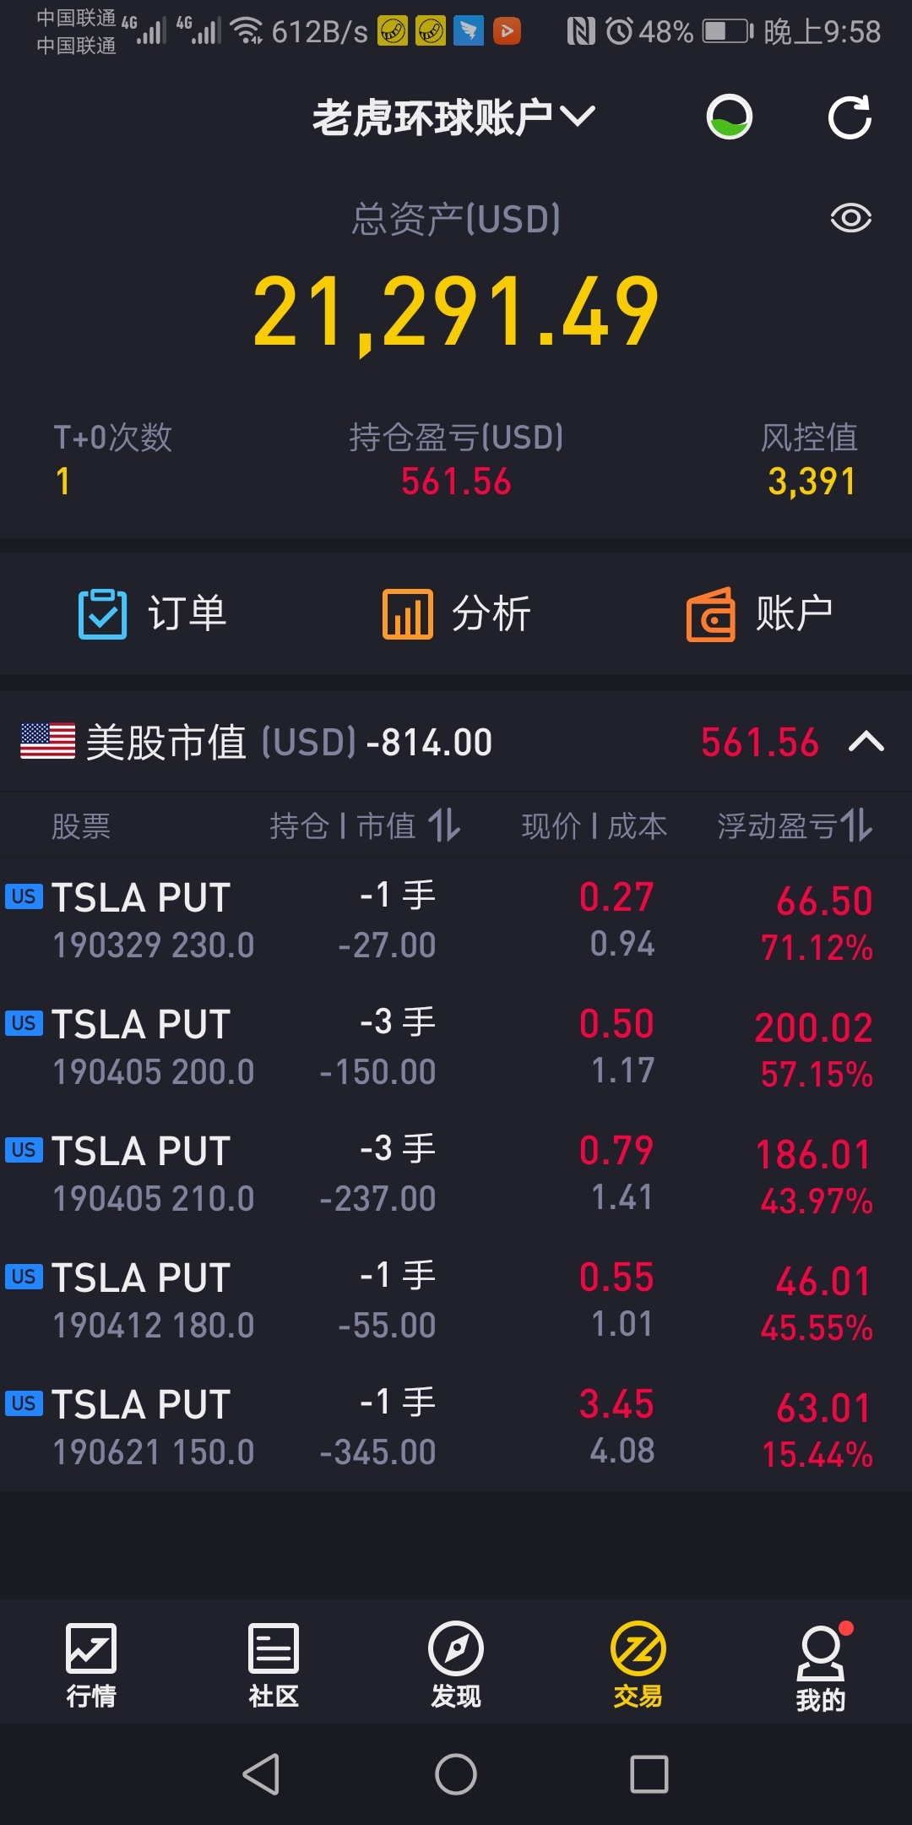Open TSLA PUT 190621 150.0 position

pyautogui.click(x=456, y=1428)
